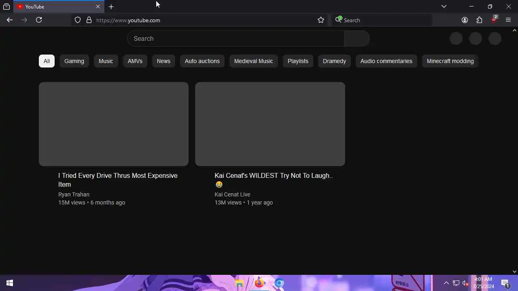518x291 pixels.
Task: Select the Playlists filter chip
Action: [x=298, y=61]
